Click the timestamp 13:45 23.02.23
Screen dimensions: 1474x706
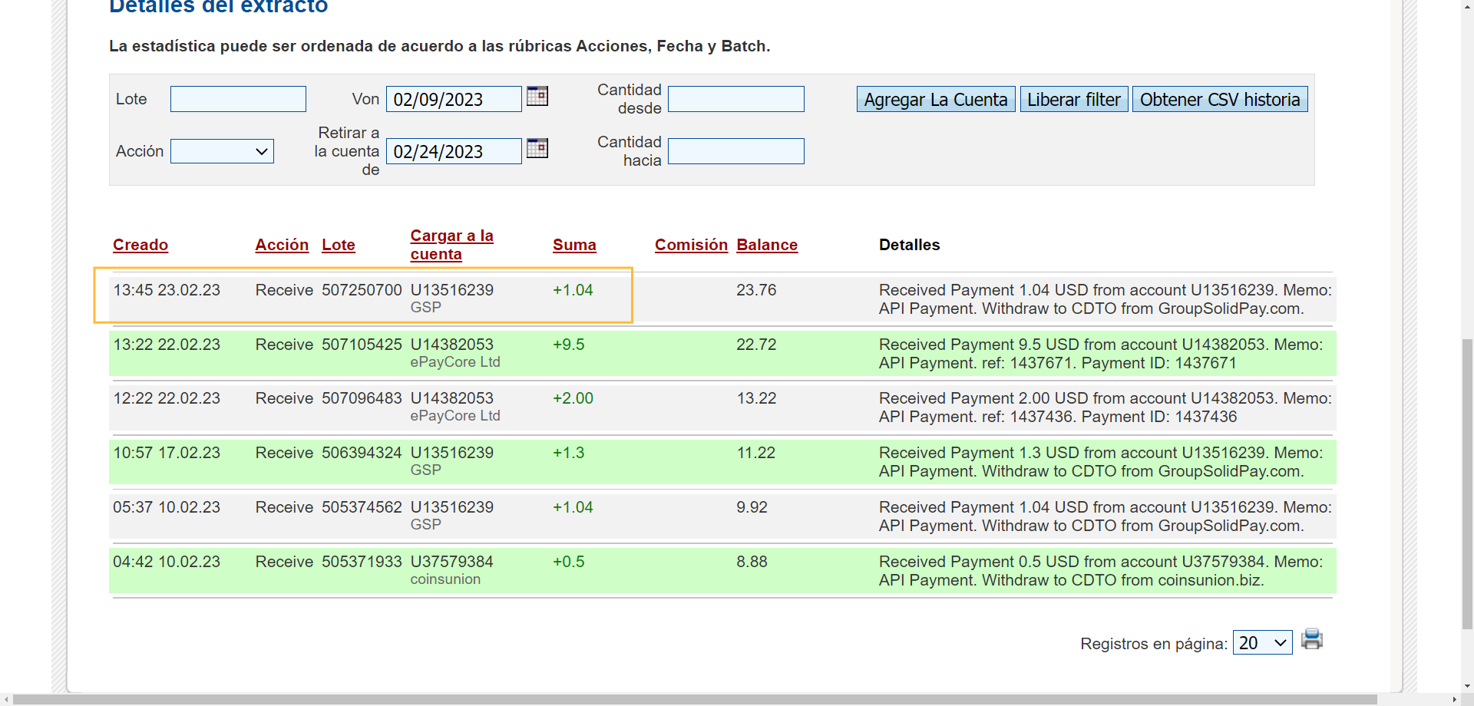167,290
